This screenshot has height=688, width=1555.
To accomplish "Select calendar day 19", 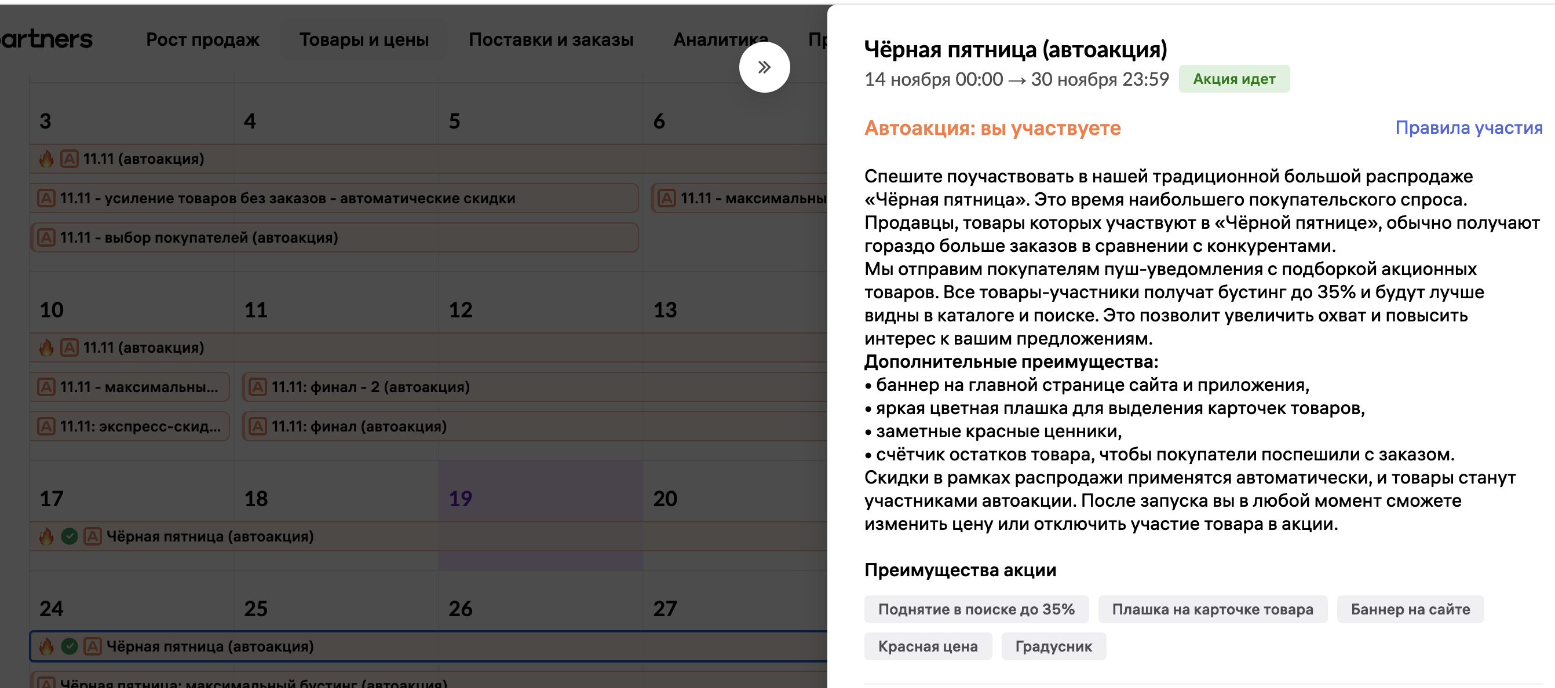I will [461, 499].
